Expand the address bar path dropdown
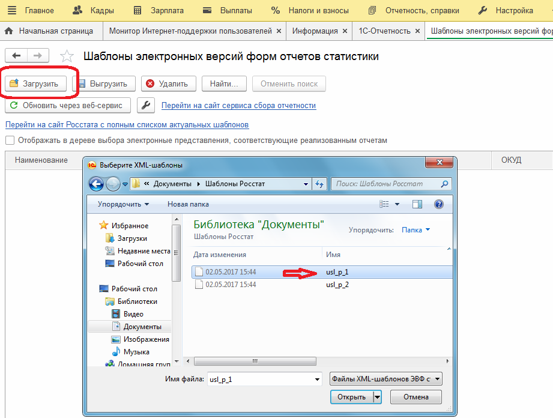This screenshot has height=418, width=553. click(306, 184)
